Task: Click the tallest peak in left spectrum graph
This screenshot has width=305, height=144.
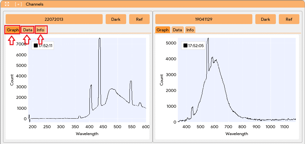Action: tap(100, 39)
